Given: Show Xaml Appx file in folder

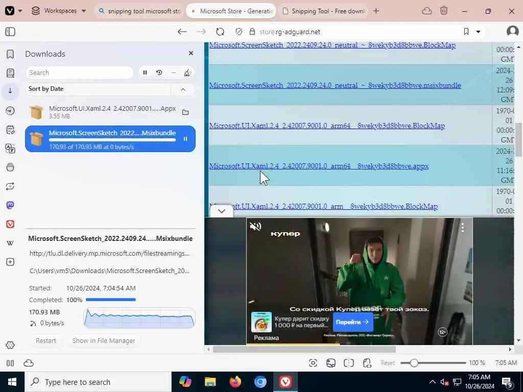Looking at the screenshot, I should 185,112.
